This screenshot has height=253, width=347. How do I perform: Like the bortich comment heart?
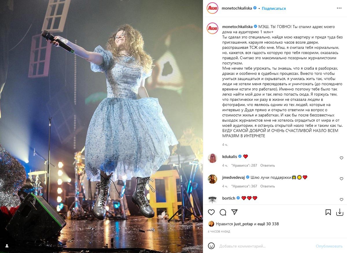[341, 200]
